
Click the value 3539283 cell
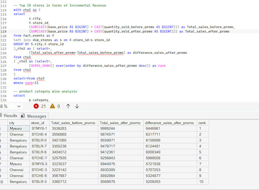[74, 128]
